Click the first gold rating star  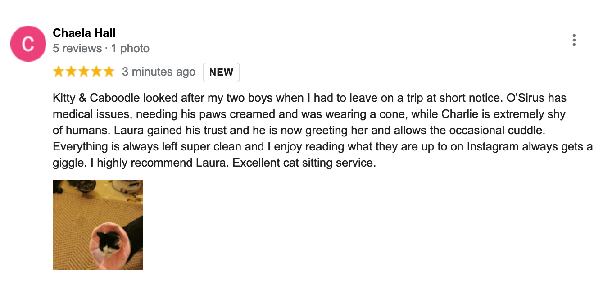point(59,72)
